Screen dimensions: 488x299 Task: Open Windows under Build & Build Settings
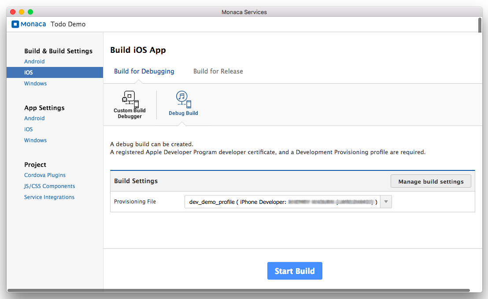click(36, 83)
